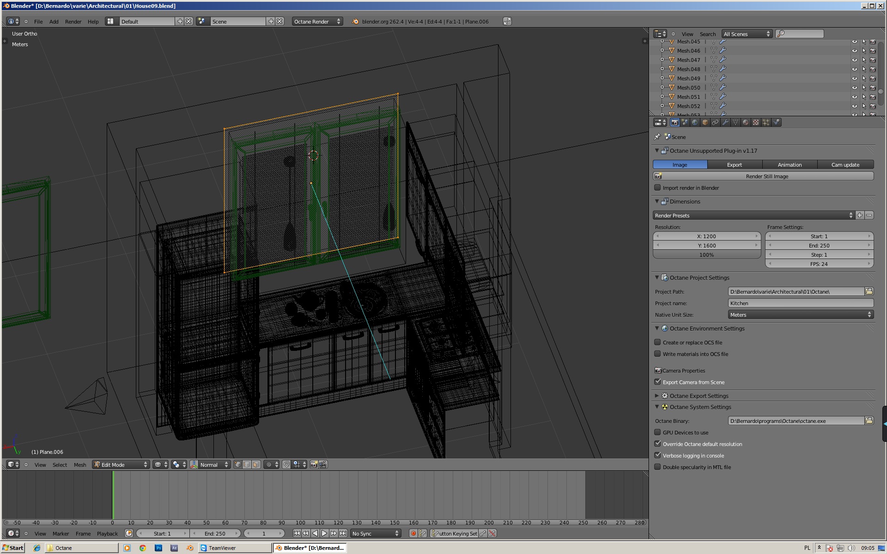Toggle the snap magnet in viewport header
Screen dimensions: 887x554
286,464
